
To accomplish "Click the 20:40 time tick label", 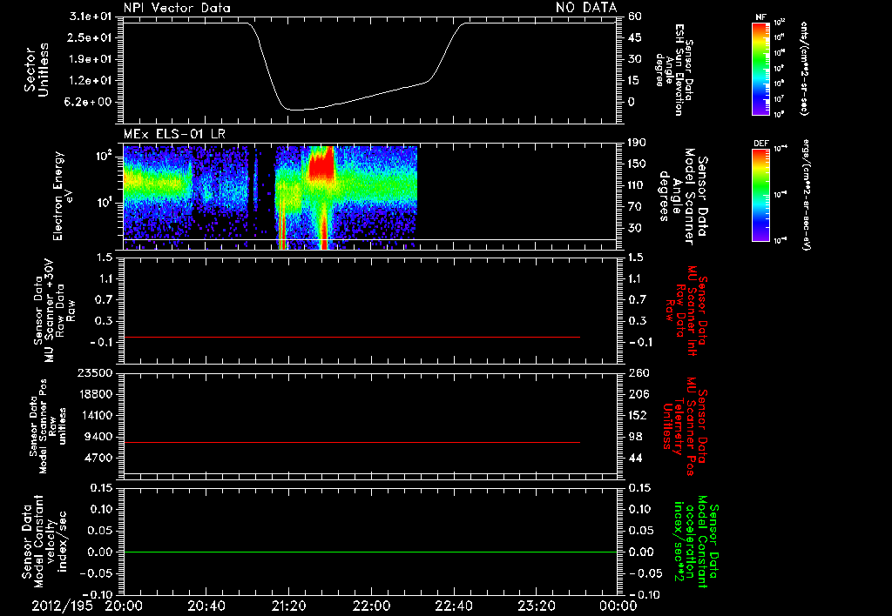I will (x=206, y=606).
